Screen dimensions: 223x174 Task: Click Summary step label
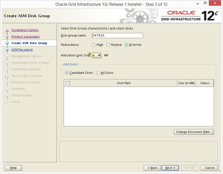pyautogui.click(x=18, y=89)
